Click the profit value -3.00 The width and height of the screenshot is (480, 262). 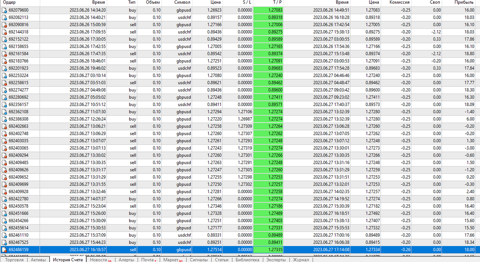tap(470, 148)
